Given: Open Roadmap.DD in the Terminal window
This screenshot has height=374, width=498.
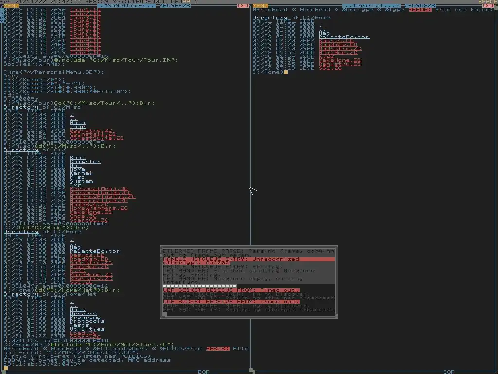Looking at the screenshot, I should pyautogui.click(x=338, y=44).
